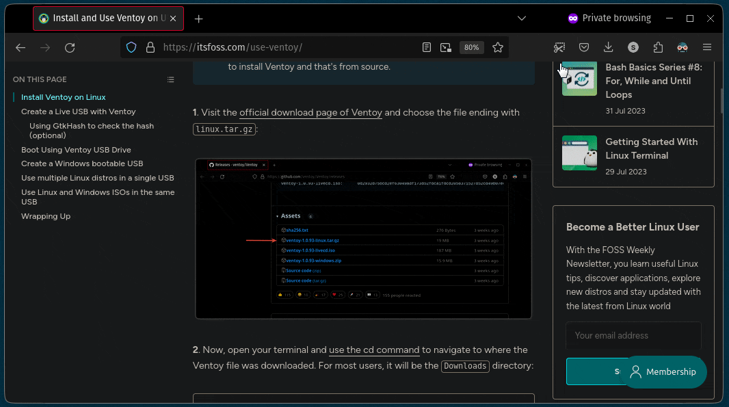729x407 pixels.
Task: Follow the "official download page of Ventoy" link
Action: pos(310,112)
